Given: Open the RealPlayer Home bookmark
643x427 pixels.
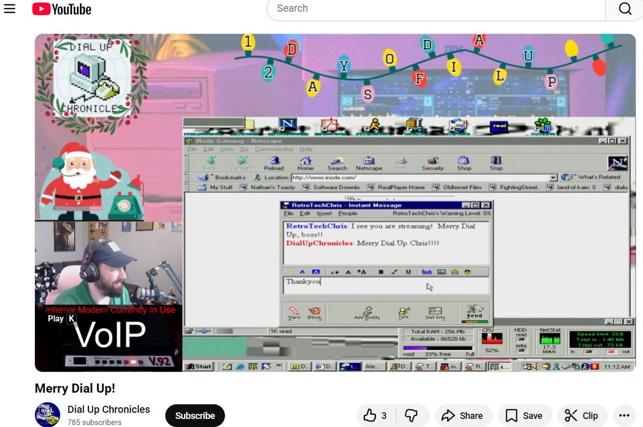Looking at the screenshot, I should point(396,188).
